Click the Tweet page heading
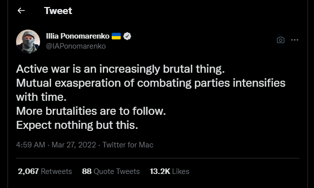314x188 pixels. [58, 11]
